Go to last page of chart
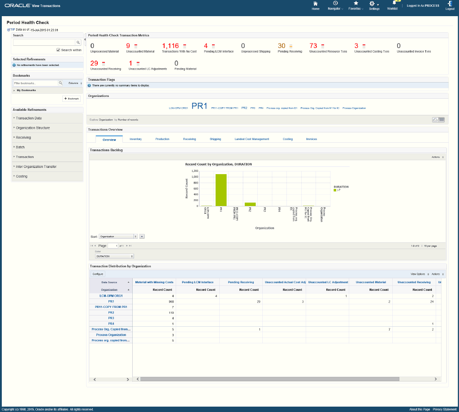459x412 pixels. coord(130,246)
